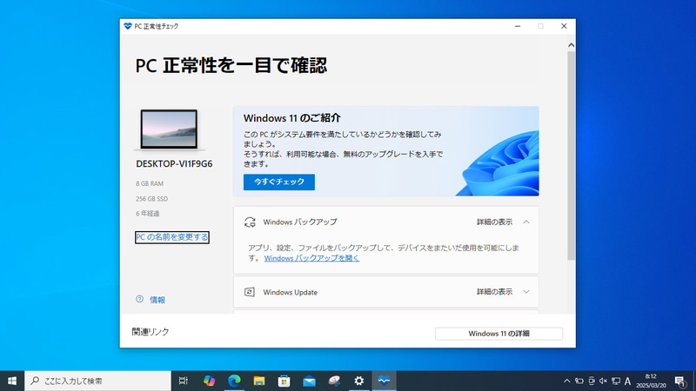This screenshot has height=391, width=696.
Task: Open Settings gear from the taskbar
Action: 359,381
